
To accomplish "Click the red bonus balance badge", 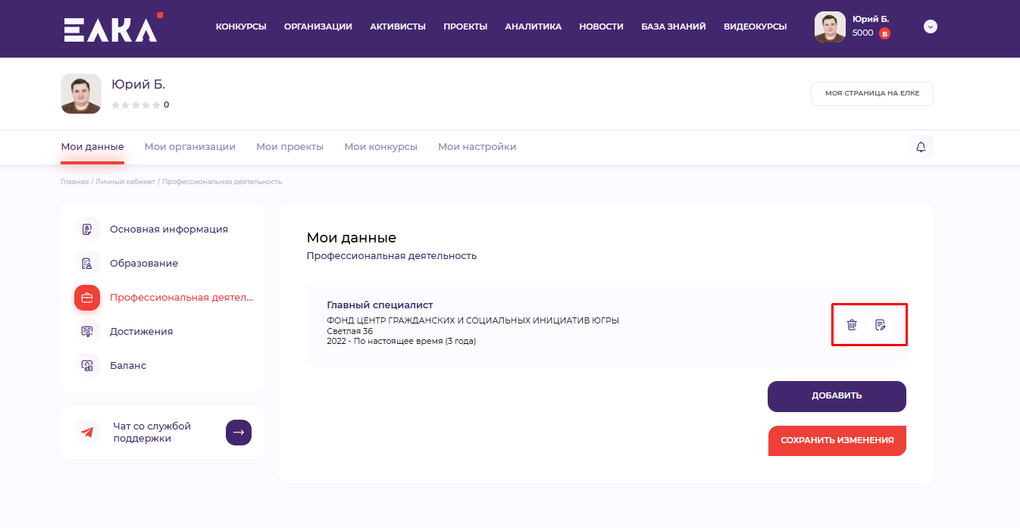I will pos(884,33).
